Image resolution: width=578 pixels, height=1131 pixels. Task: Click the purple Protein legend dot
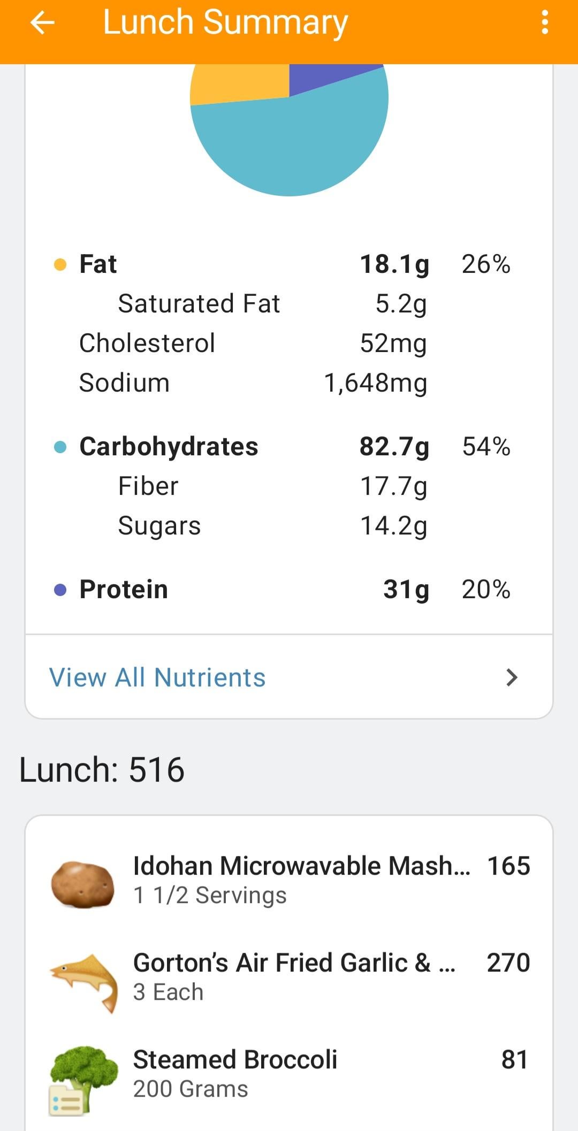(60, 590)
